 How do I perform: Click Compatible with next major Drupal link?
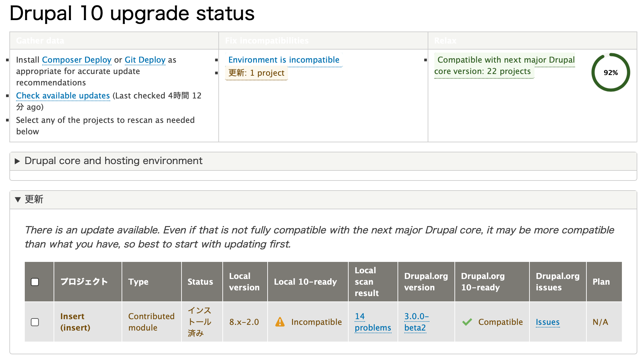pyautogui.click(x=505, y=60)
